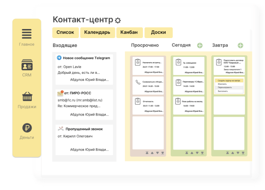This screenshot has height=190, width=265.
Task: Switch to the Доски tab
Action: point(158,32)
